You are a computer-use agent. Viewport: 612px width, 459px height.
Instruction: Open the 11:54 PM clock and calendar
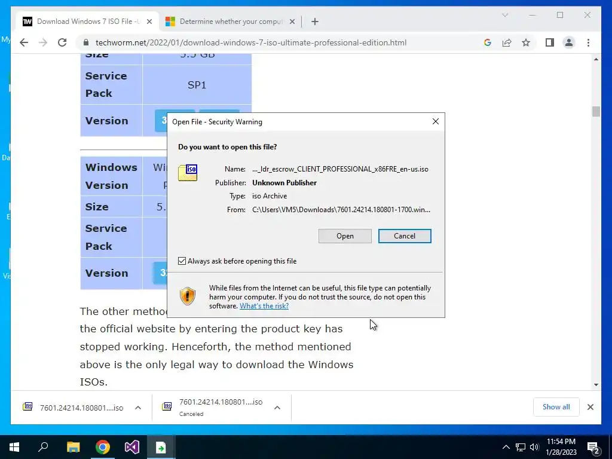561,447
